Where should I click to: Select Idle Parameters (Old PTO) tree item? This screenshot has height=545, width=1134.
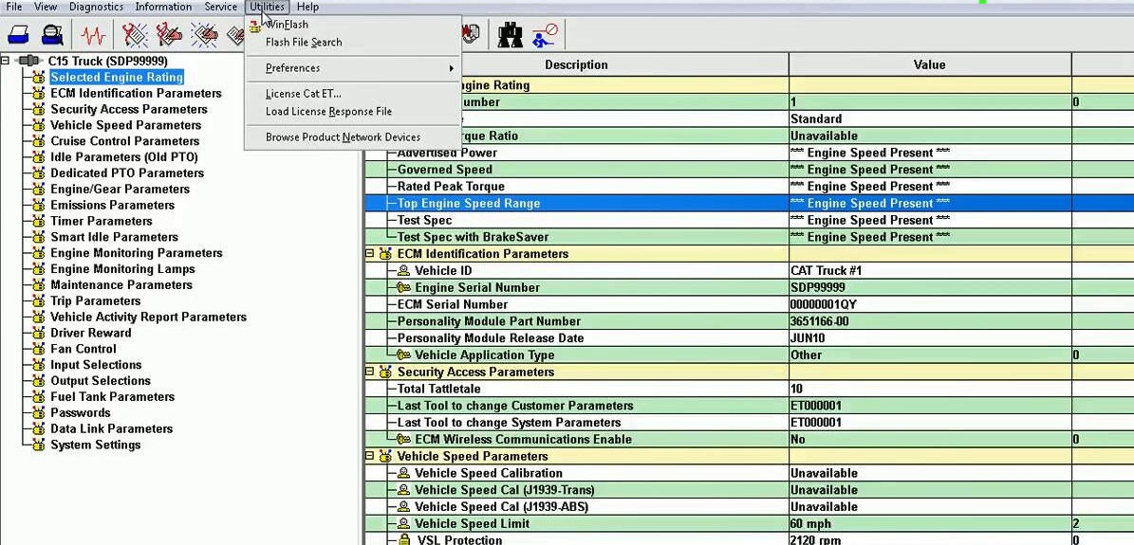[x=123, y=157]
